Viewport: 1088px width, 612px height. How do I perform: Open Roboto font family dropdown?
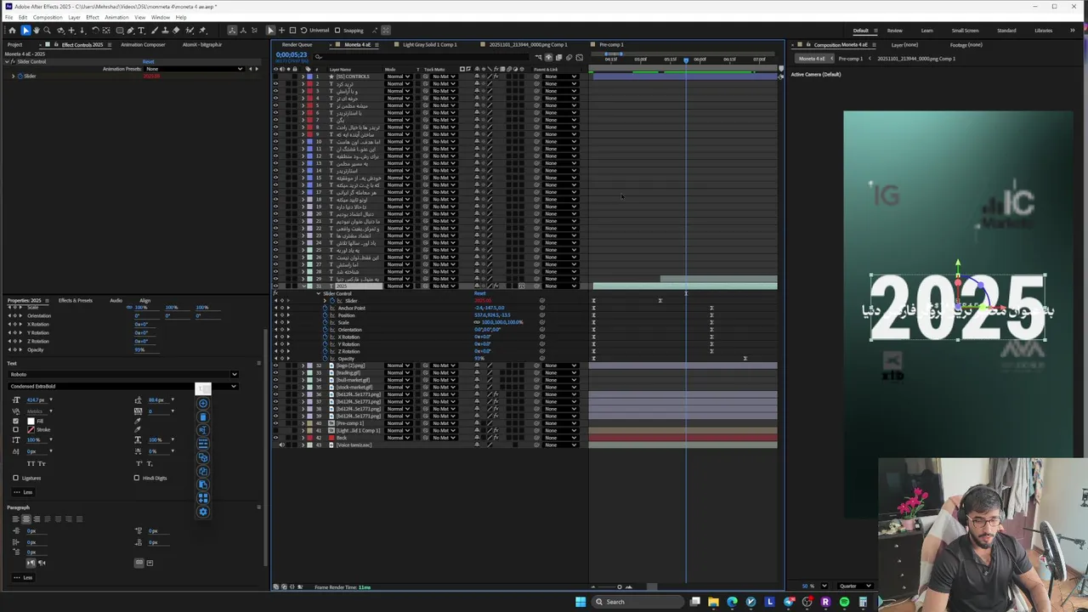pos(123,374)
